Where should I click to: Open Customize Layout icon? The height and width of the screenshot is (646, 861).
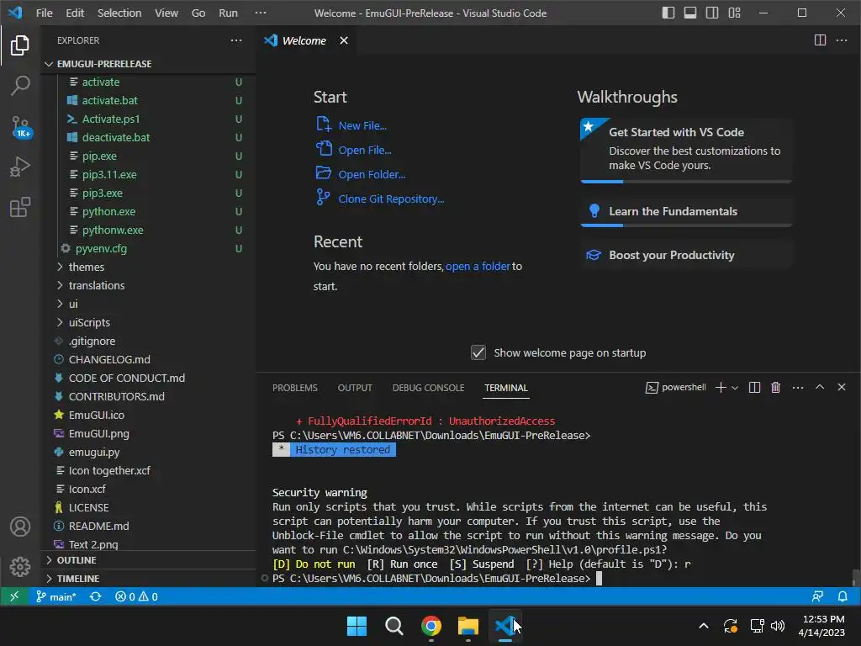tap(734, 13)
